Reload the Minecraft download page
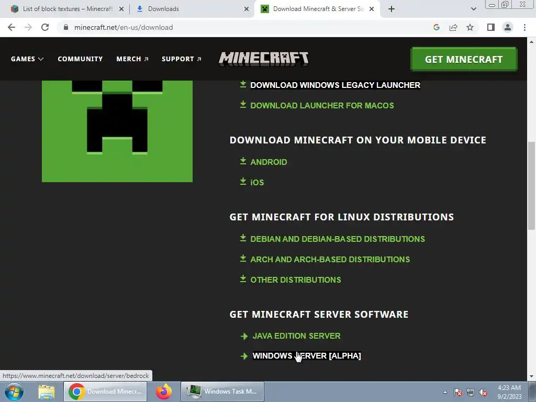536x402 pixels. pyautogui.click(x=45, y=27)
